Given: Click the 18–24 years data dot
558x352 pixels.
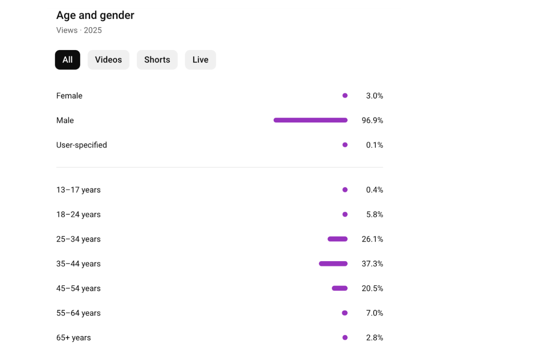Looking at the screenshot, I should (x=345, y=214).
